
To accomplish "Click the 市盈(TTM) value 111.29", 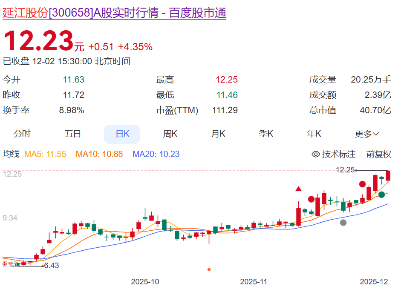I will pyautogui.click(x=225, y=110).
